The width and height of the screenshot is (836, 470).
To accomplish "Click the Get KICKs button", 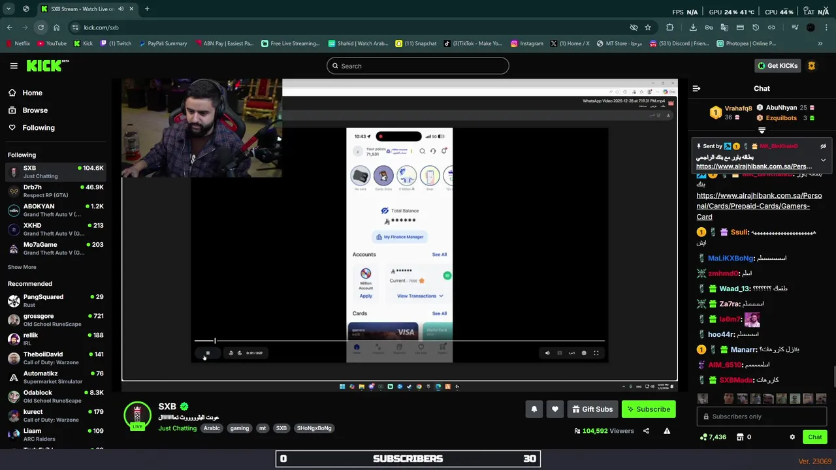I will pyautogui.click(x=777, y=66).
